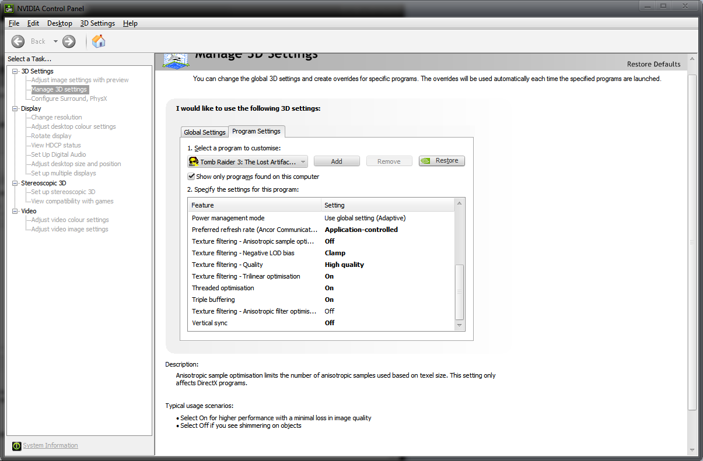Open Adjust video image settings

pyautogui.click(x=69, y=230)
